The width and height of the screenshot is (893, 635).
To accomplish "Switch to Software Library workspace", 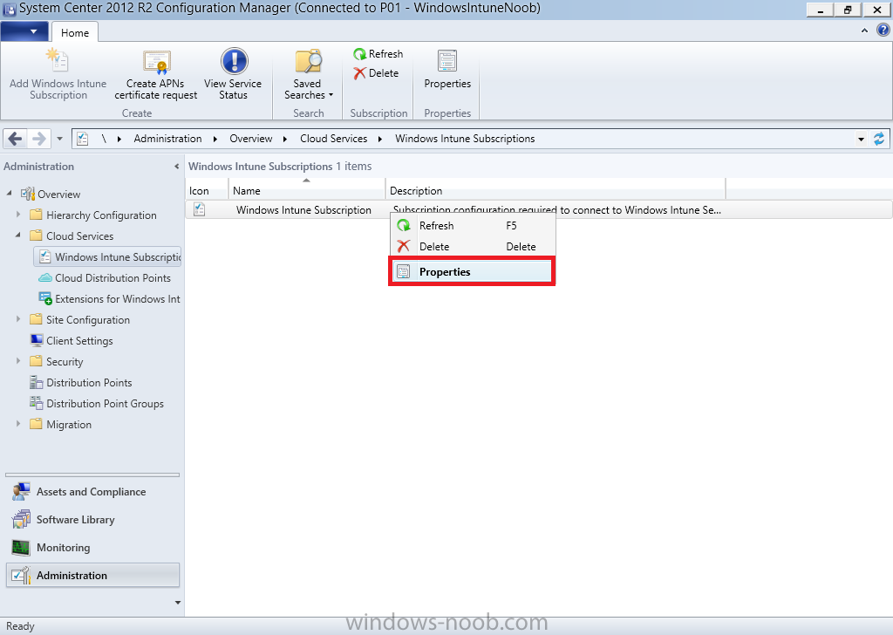I will pos(92,519).
